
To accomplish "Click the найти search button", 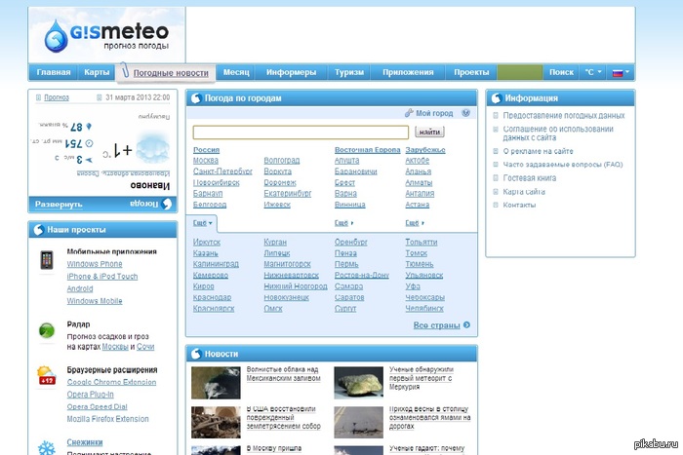I will point(429,132).
